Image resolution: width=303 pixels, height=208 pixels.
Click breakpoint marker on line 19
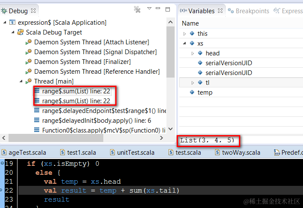[2, 163]
